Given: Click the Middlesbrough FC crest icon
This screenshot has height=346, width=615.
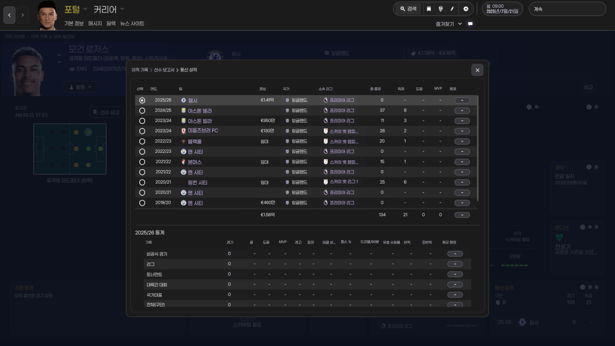Looking at the screenshot, I should 184,131.
